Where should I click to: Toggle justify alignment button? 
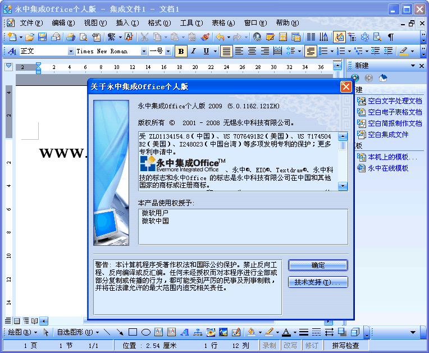coord(226,51)
